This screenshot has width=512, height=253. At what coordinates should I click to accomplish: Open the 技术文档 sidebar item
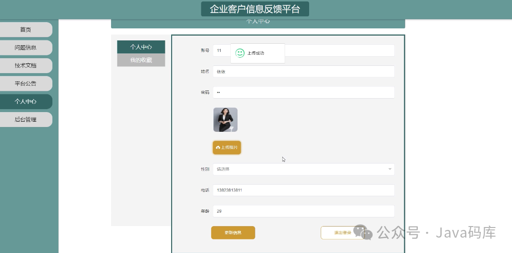(x=25, y=66)
